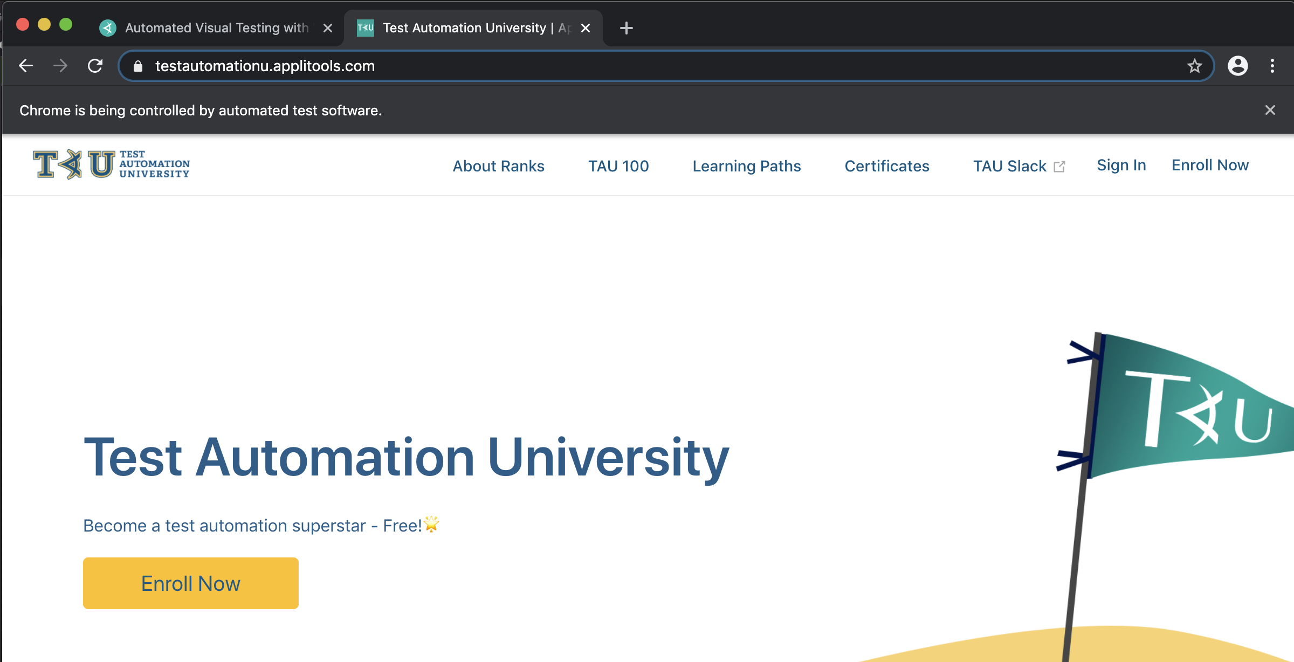The image size is (1294, 662).
Task: Bookmark page with the star icon
Action: [1194, 66]
